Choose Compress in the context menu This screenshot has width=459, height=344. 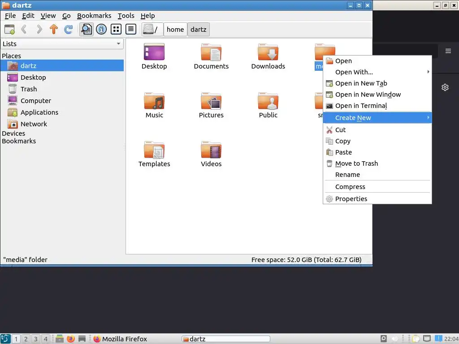(377, 187)
